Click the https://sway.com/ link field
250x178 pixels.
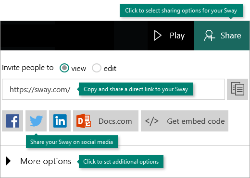(x=113, y=89)
